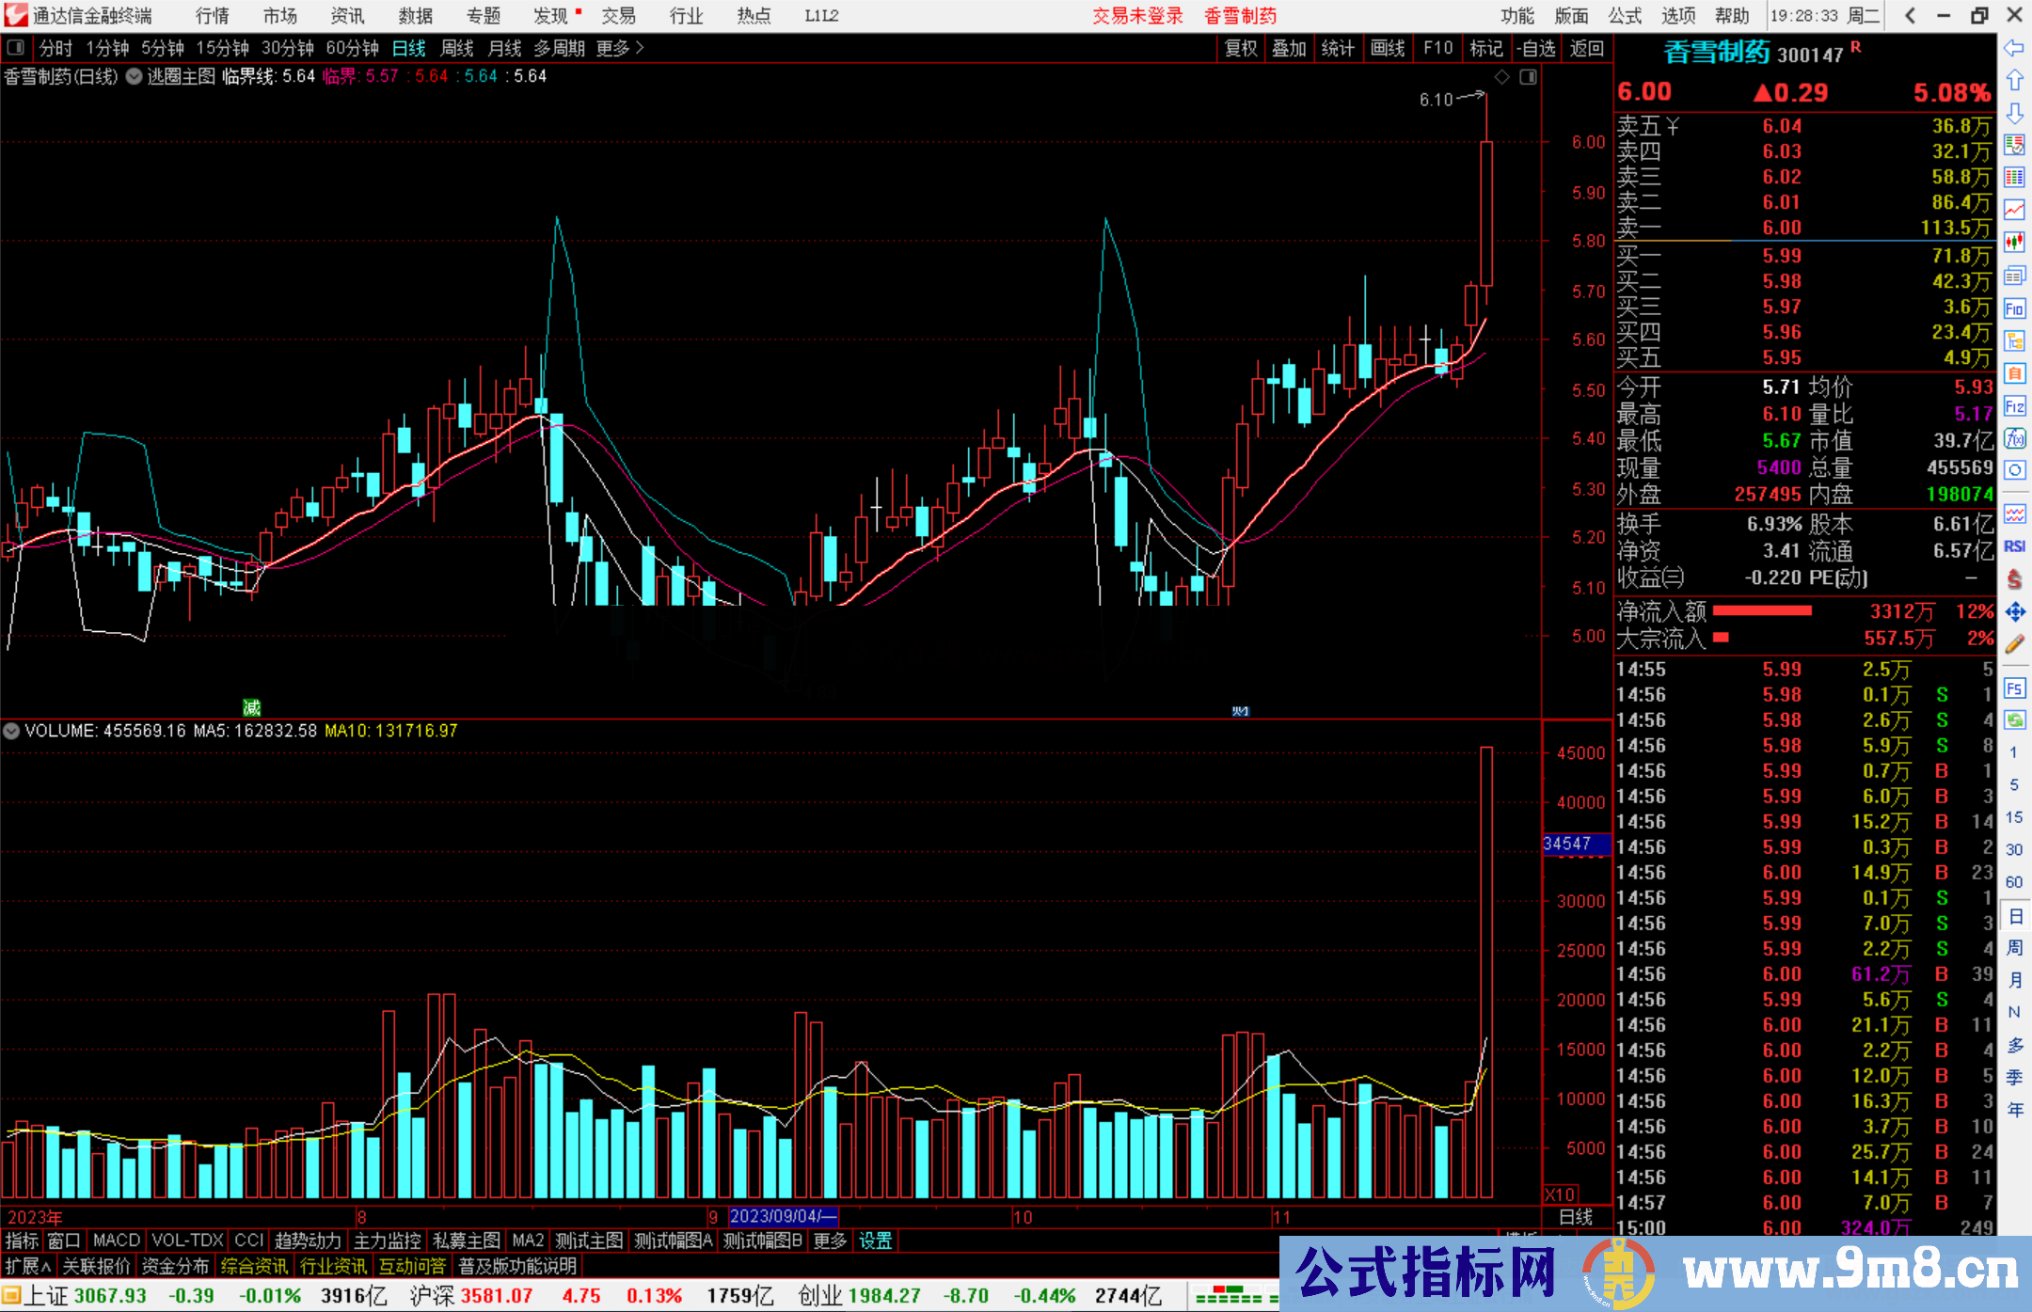Select the 30-minute period in right sidebar
The width and height of the screenshot is (2032, 1312).
2013,849
